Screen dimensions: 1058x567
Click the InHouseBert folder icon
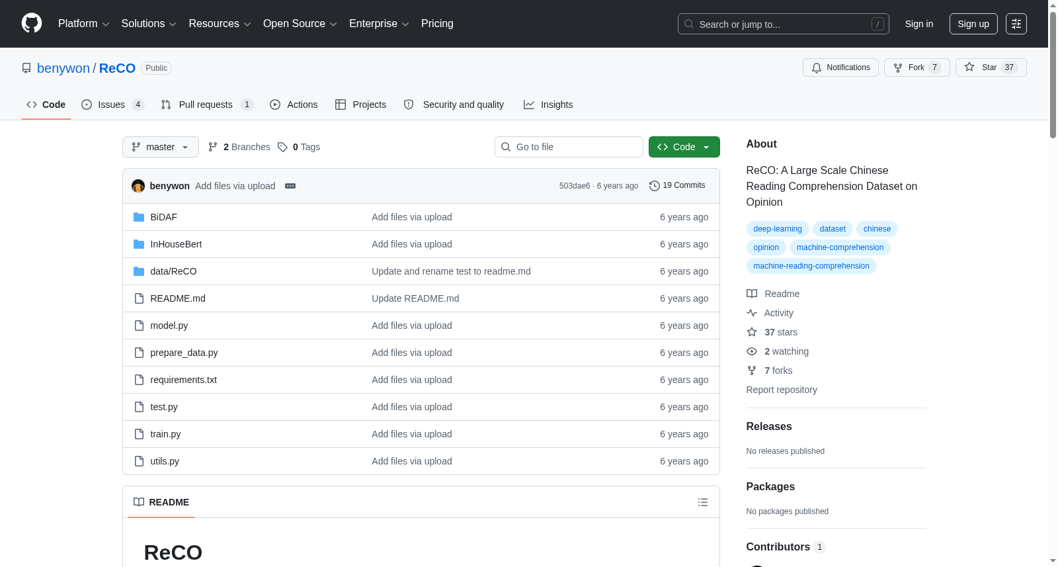click(139, 244)
